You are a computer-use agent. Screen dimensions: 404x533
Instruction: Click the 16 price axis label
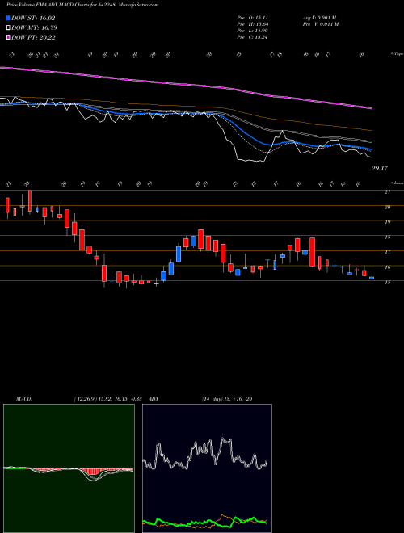pos(387,267)
